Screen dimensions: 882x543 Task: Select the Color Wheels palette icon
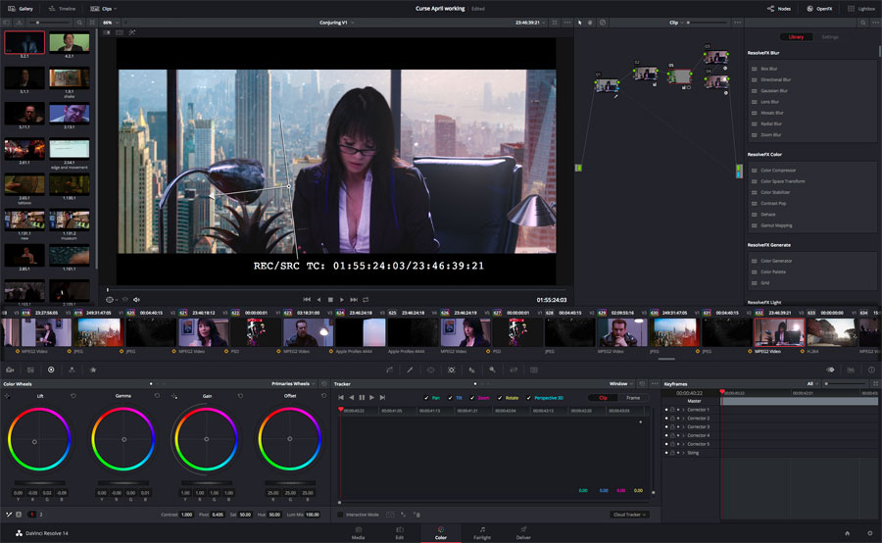51,370
